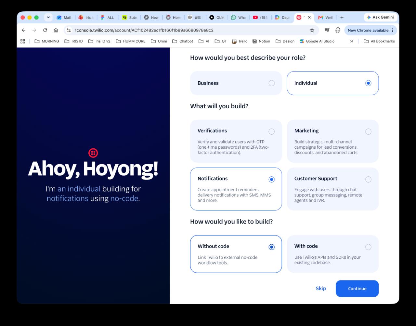This screenshot has width=416, height=326.
Task: Open the All Bookmarks folder
Action: tap(379, 41)
